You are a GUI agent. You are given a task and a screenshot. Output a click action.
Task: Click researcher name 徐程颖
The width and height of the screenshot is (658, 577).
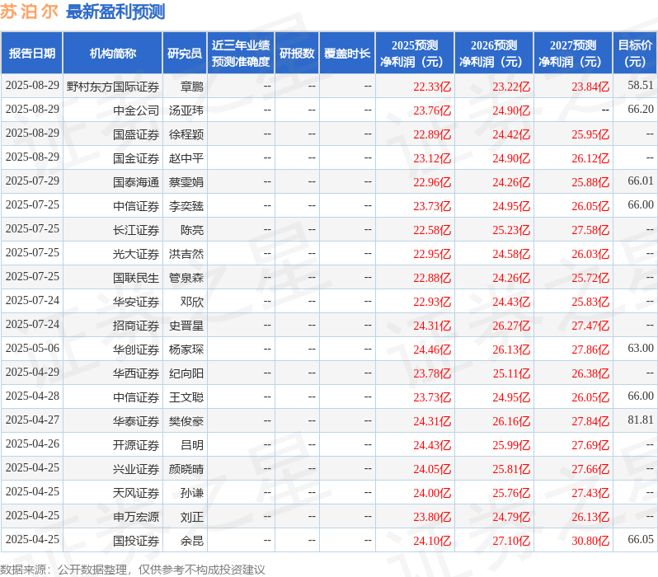186,134
